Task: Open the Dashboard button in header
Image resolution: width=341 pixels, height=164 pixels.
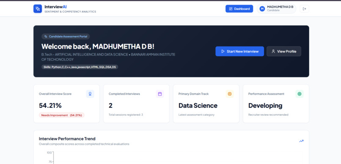Action: (x=239, y=9)
